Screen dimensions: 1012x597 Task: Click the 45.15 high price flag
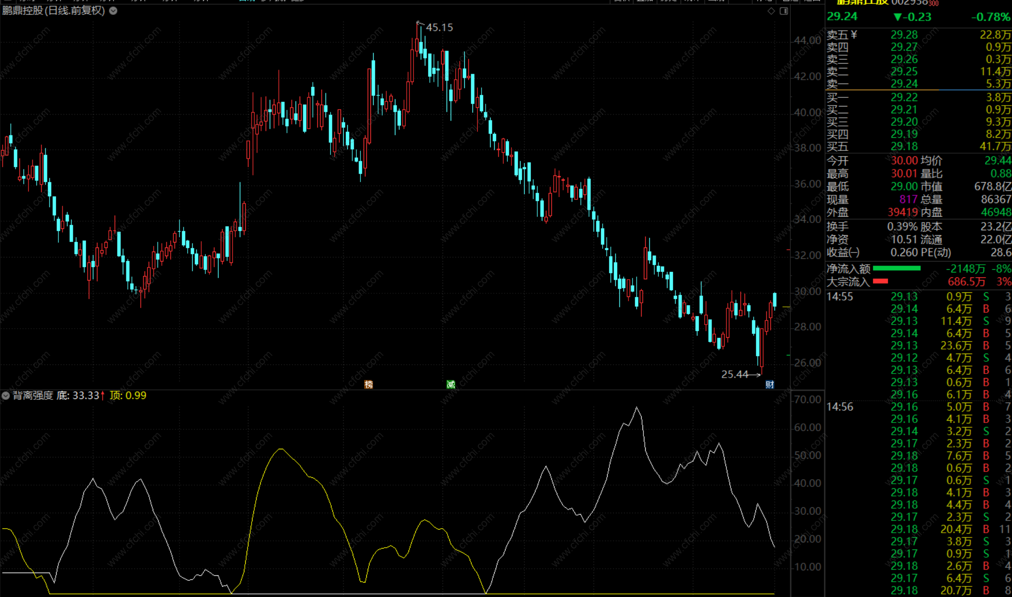pyautogui.click(x=438, y=28)
